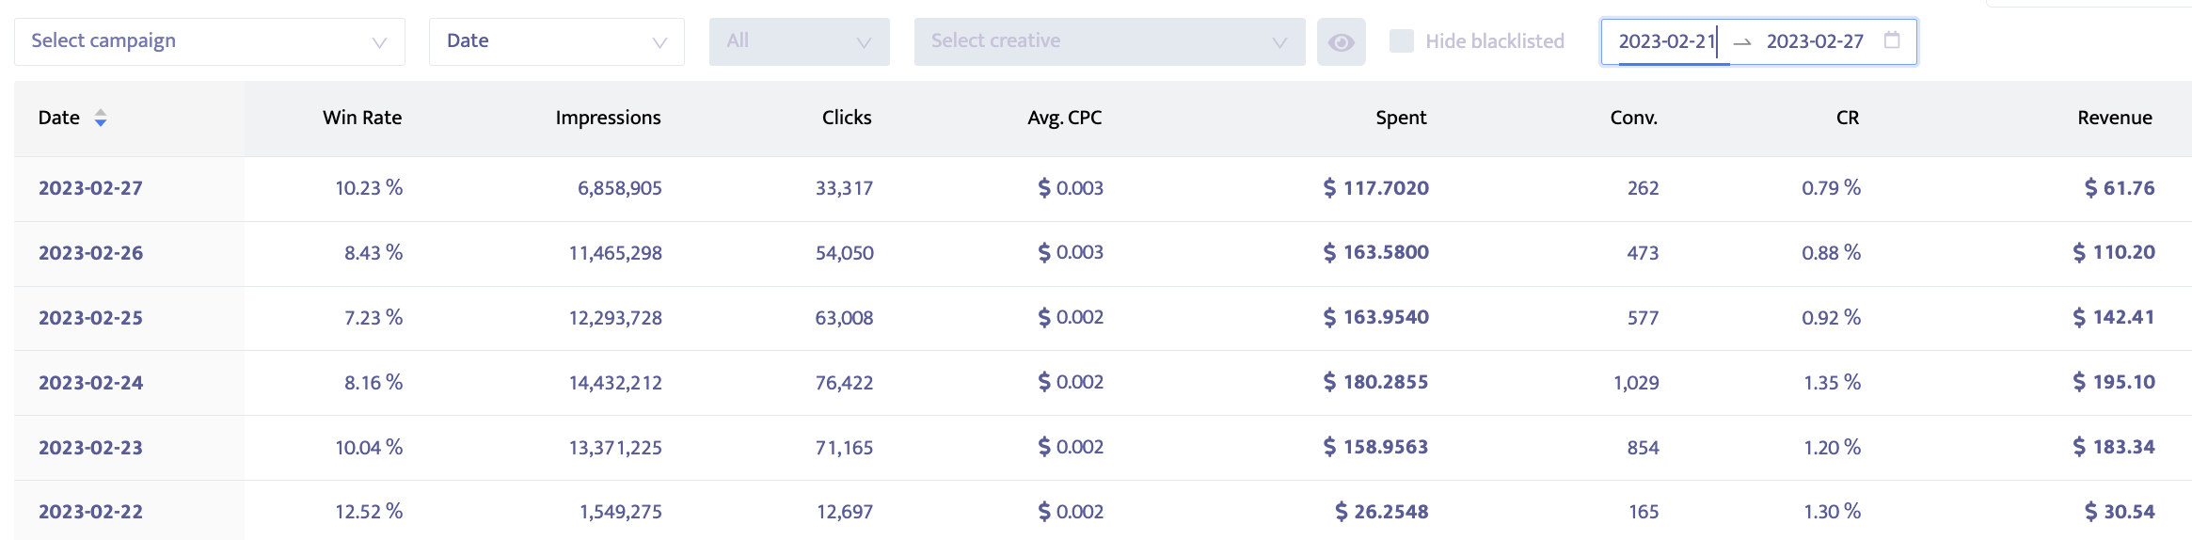Image resolution: width=2192 pixels, height=540 pixels.
Task: Open the All filter dropdown
Action: (799, 41)
